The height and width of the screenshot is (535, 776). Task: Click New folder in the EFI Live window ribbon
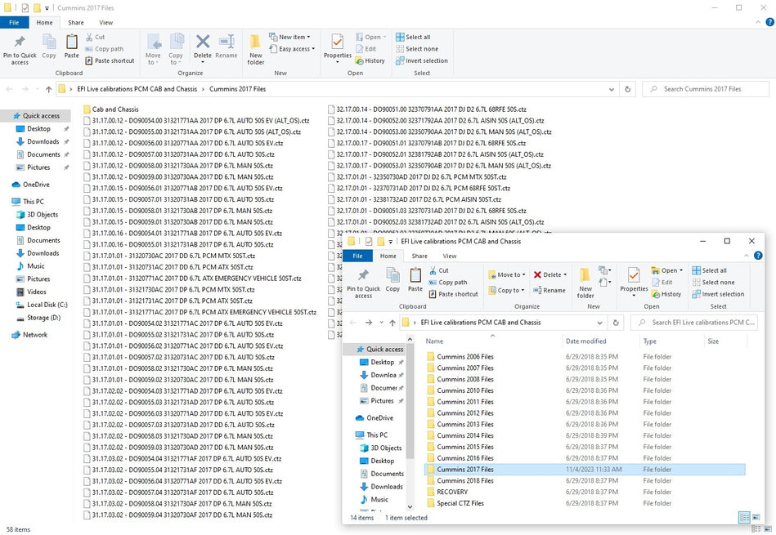pyautogui.click(x=585, y=281)
